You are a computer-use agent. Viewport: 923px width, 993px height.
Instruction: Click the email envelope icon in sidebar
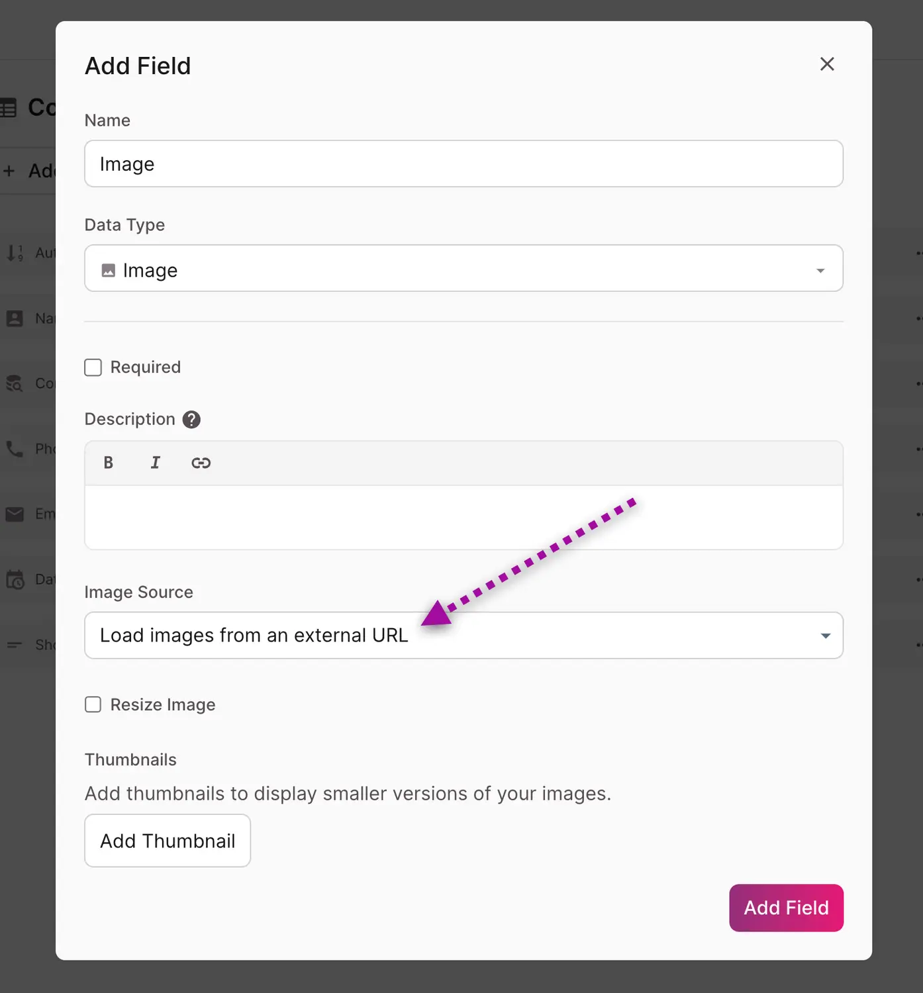15,514
